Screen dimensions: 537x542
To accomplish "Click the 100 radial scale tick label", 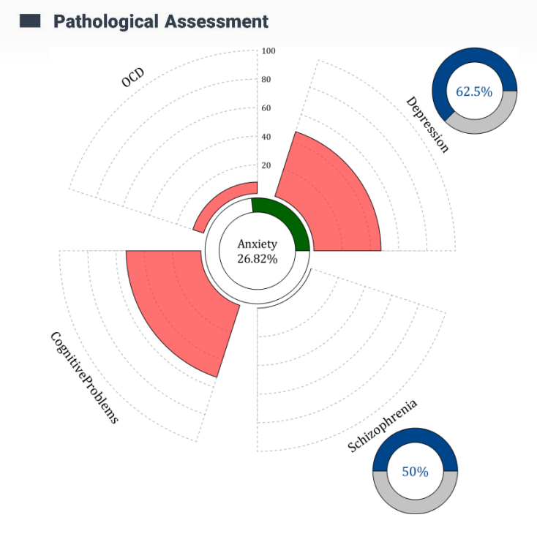I will (268, 51).
